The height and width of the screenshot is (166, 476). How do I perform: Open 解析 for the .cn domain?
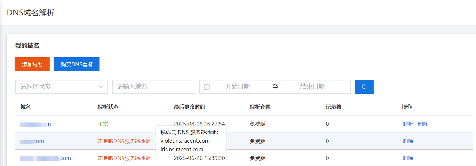click(x=408, y=124)
